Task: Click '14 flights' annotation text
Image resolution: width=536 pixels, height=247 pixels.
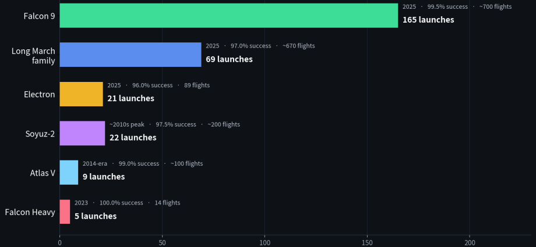Action: point(167,203)
